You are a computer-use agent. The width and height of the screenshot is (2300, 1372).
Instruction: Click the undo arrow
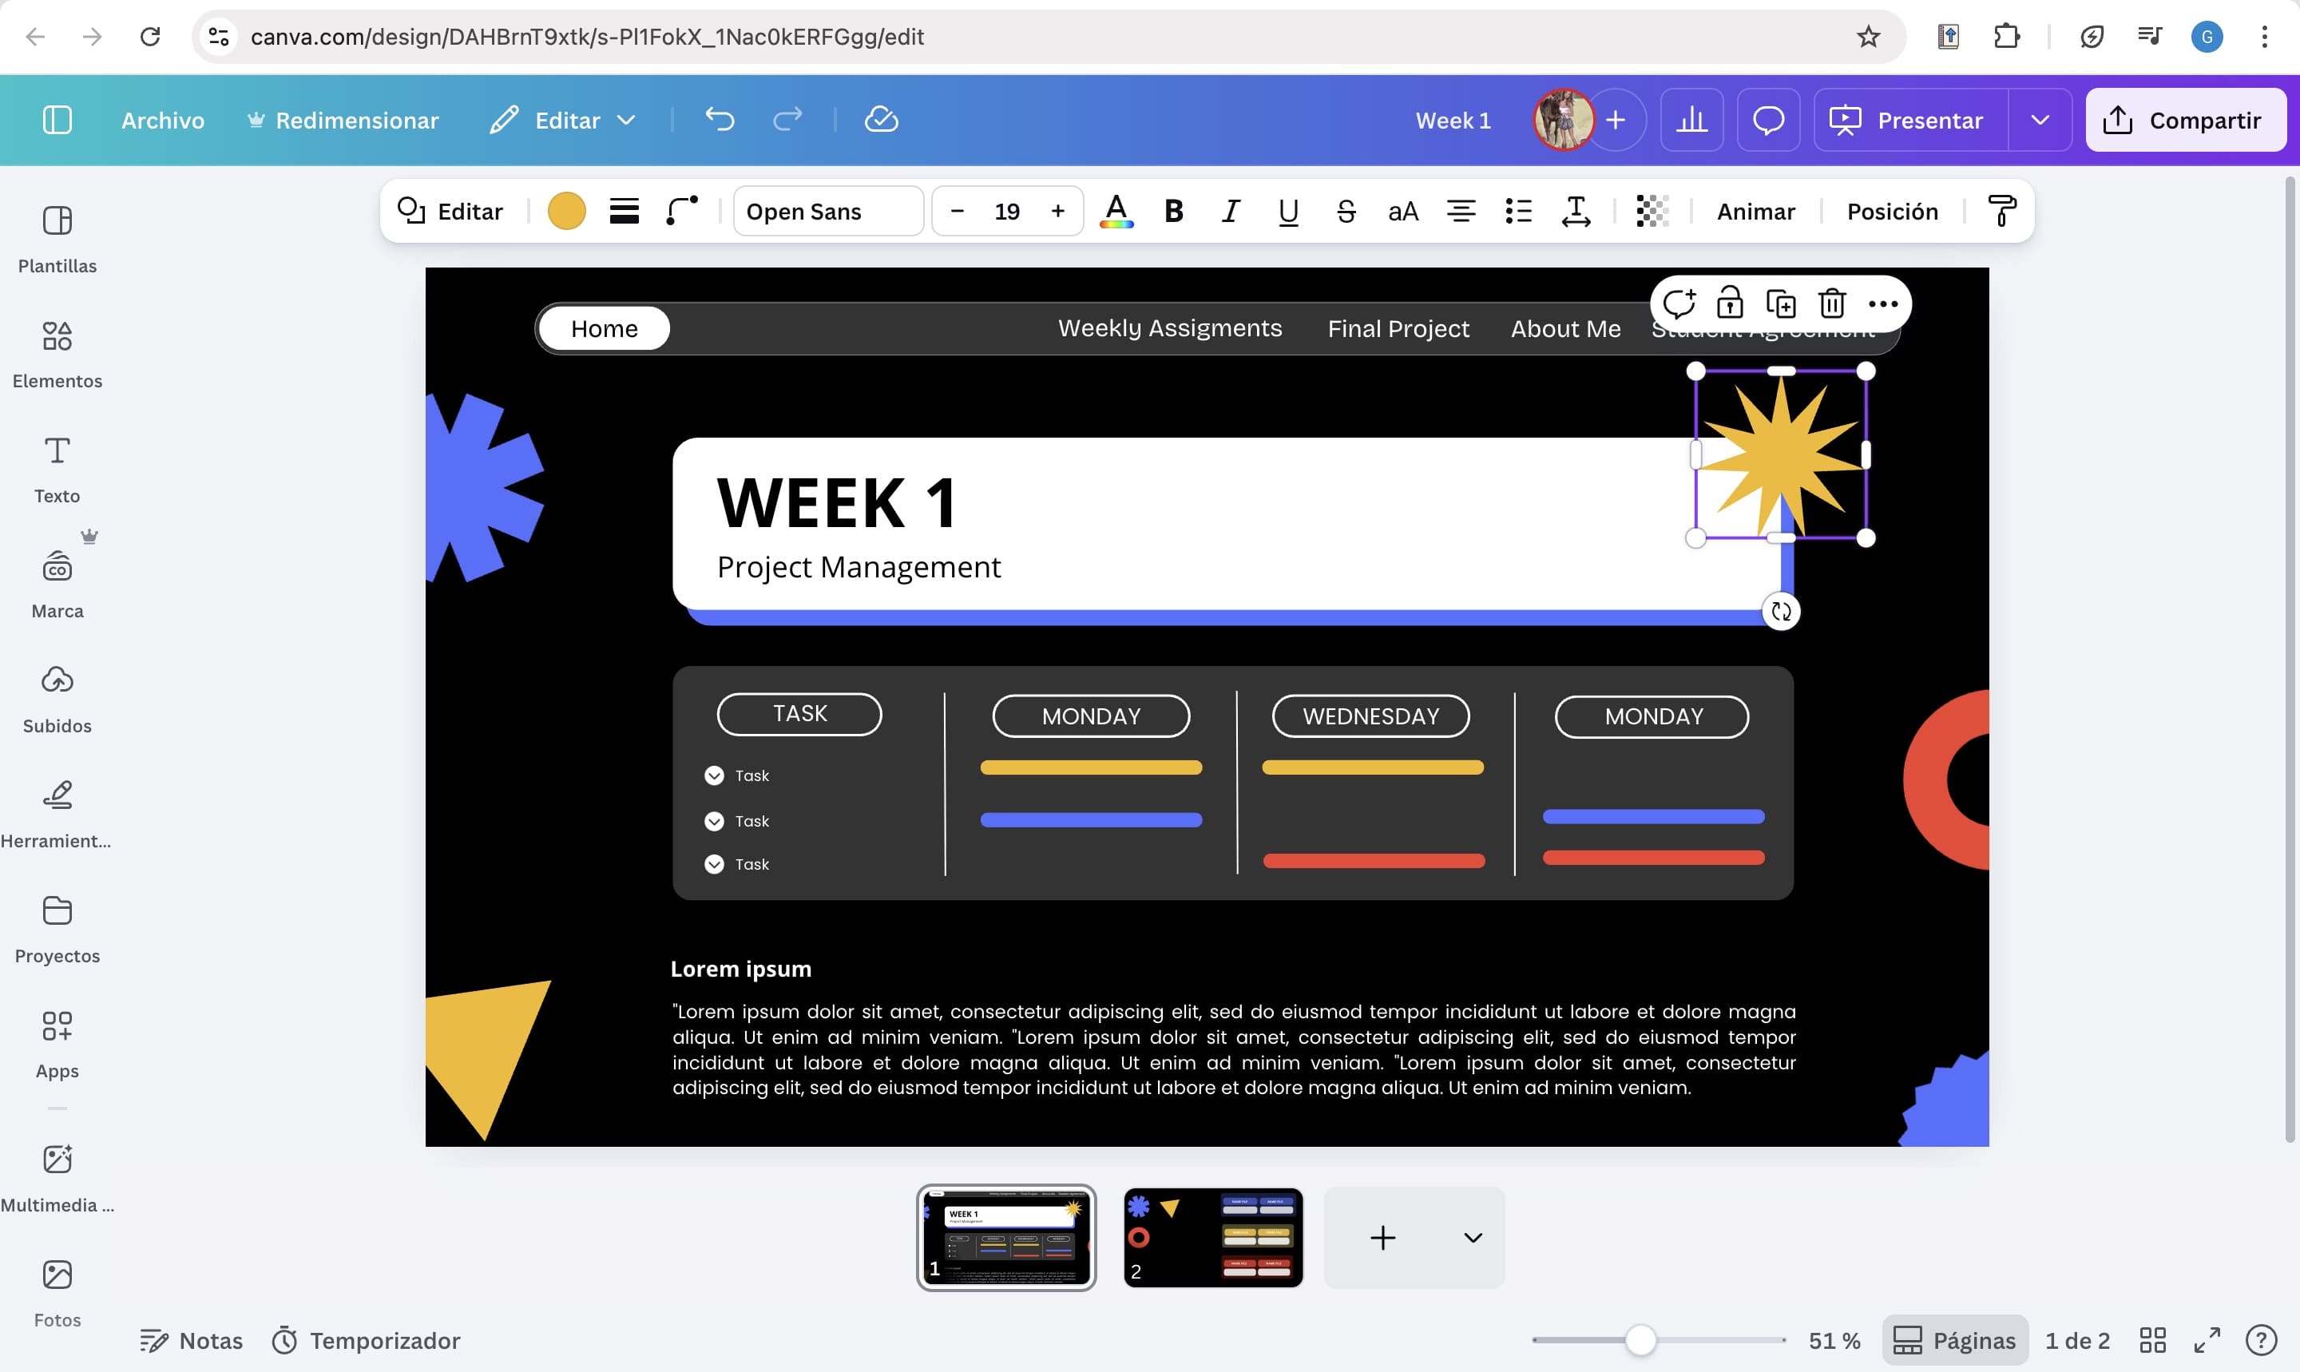[x=720, y=120]
